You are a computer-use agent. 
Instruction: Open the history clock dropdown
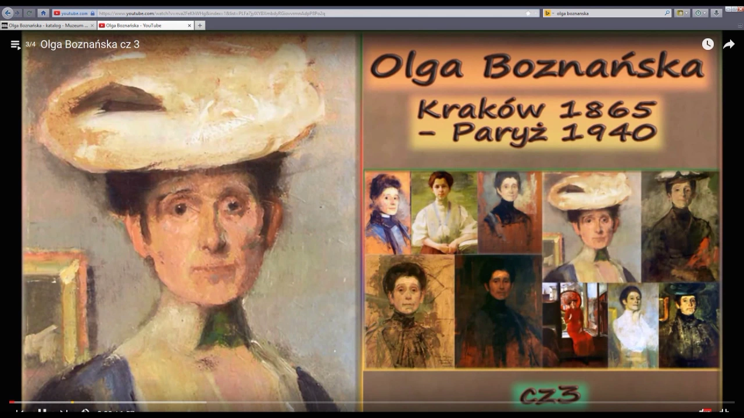700,13
